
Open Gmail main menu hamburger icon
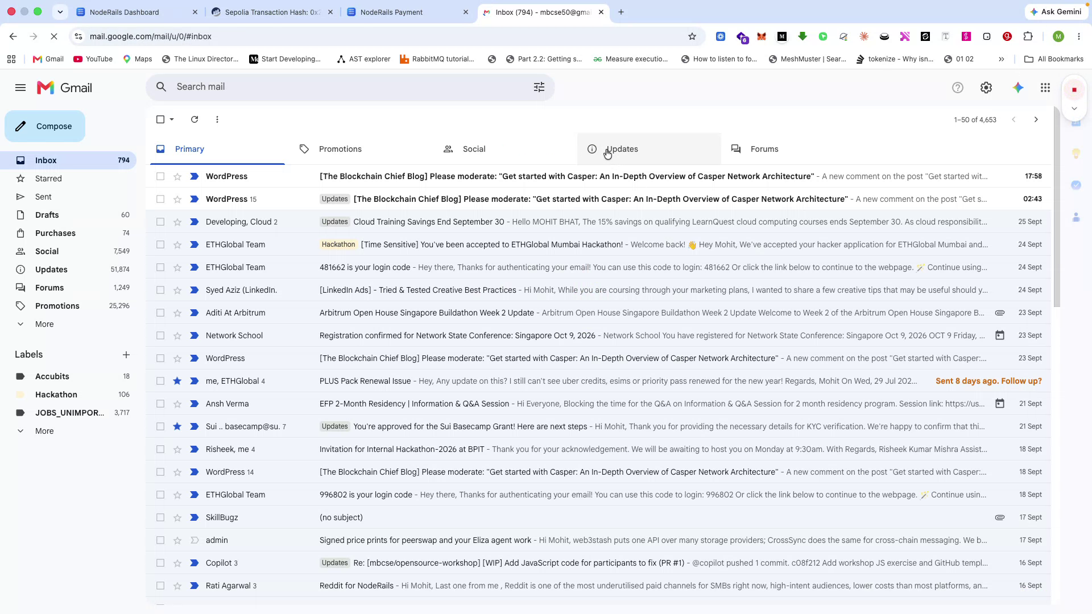[x=20, y=88]
